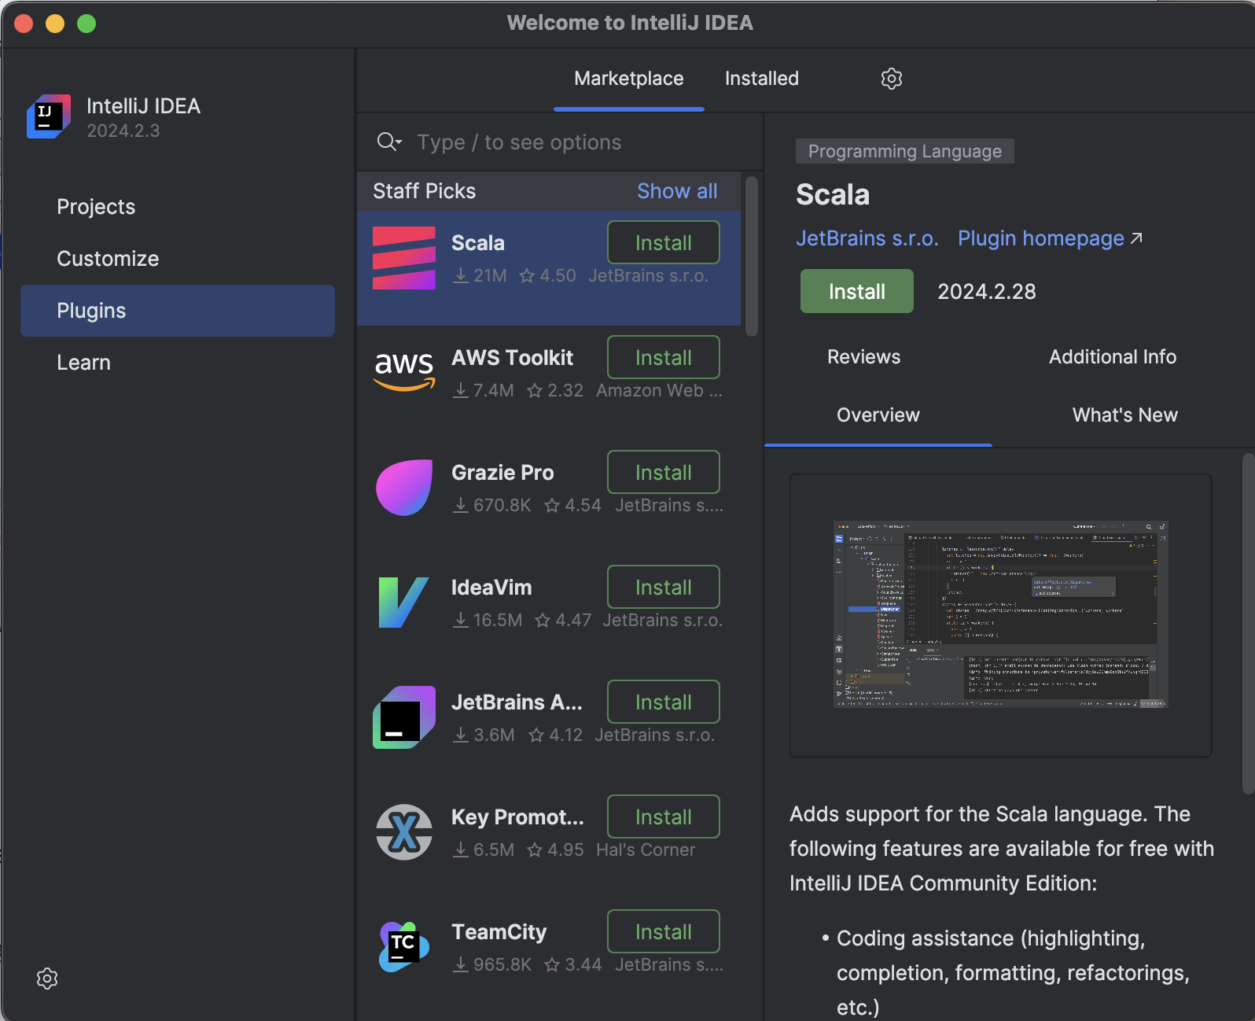1255x1021 pixels.
Task: Select the Grazie Pro entry title
Action: pyautogui.click(x=502, y=473)
